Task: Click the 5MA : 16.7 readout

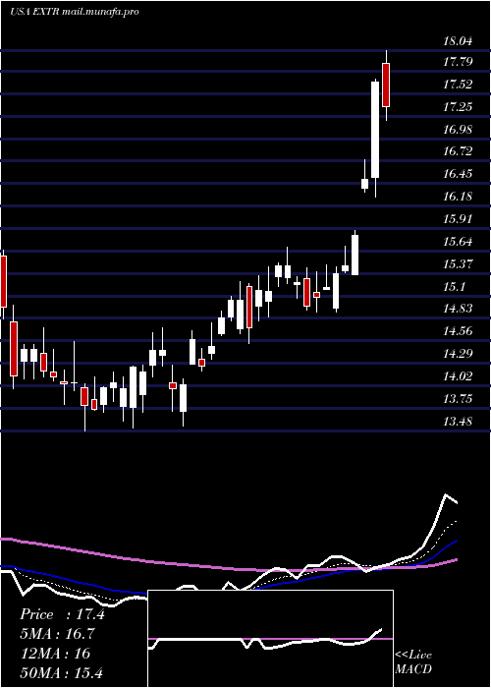Action: [57, 634]
